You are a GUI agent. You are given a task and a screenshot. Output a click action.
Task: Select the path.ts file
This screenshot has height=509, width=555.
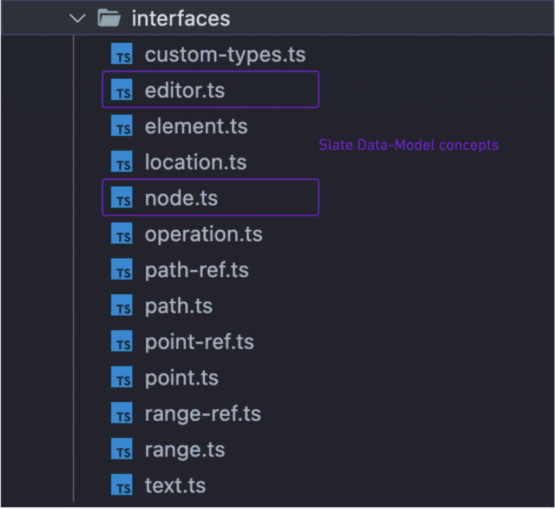[x=178, y=306]
